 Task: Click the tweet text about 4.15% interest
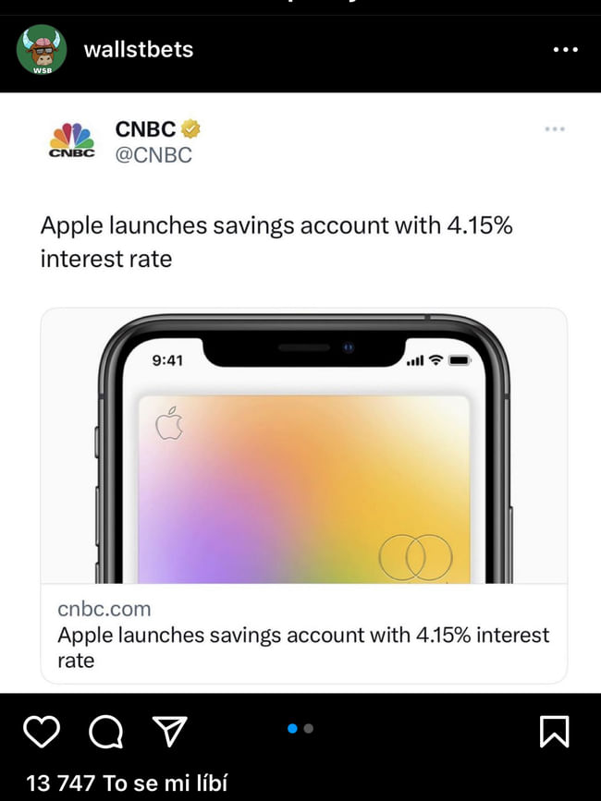(x=276, y=241)
